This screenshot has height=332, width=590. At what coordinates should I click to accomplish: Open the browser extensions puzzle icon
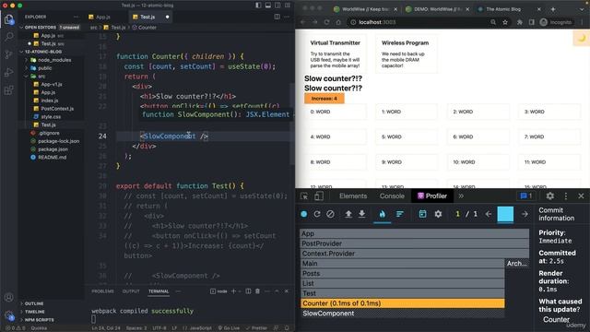[520, 22]
